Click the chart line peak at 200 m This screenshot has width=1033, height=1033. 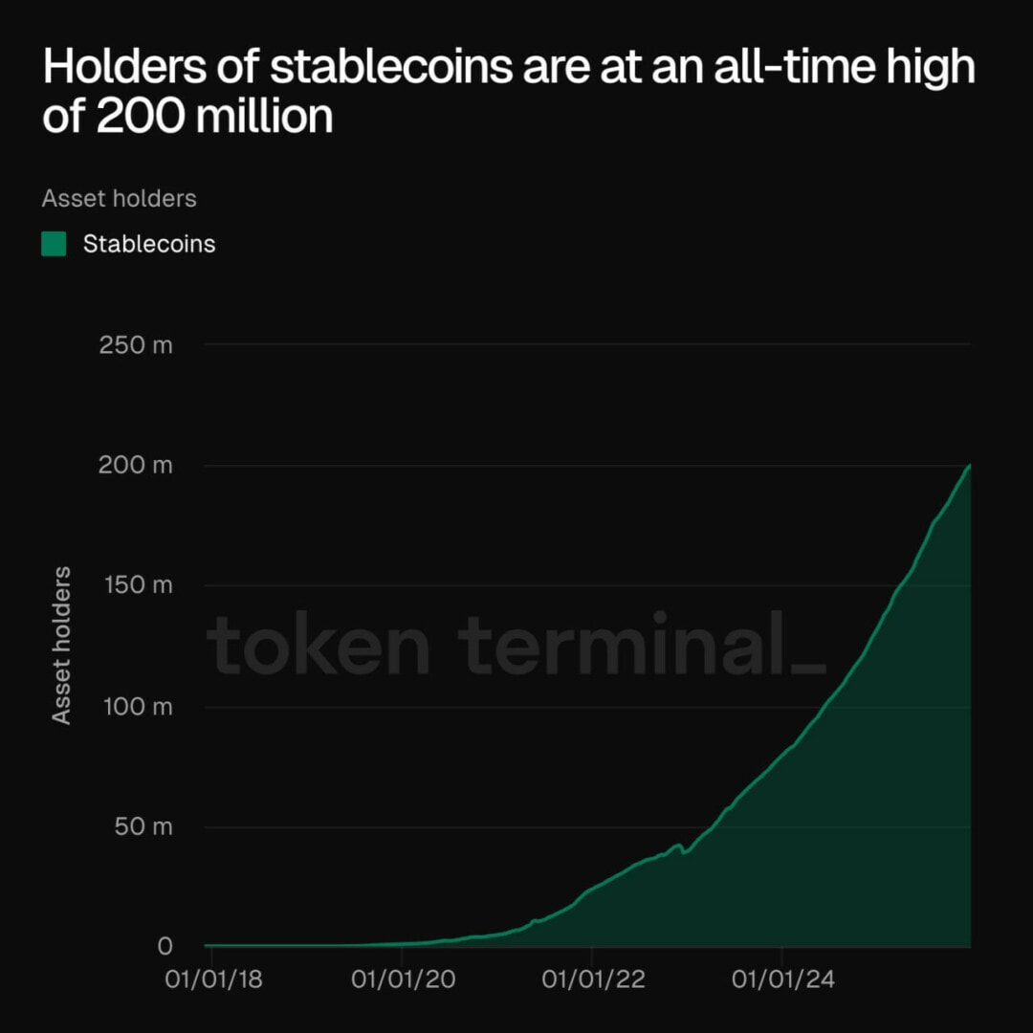point(968,466)
